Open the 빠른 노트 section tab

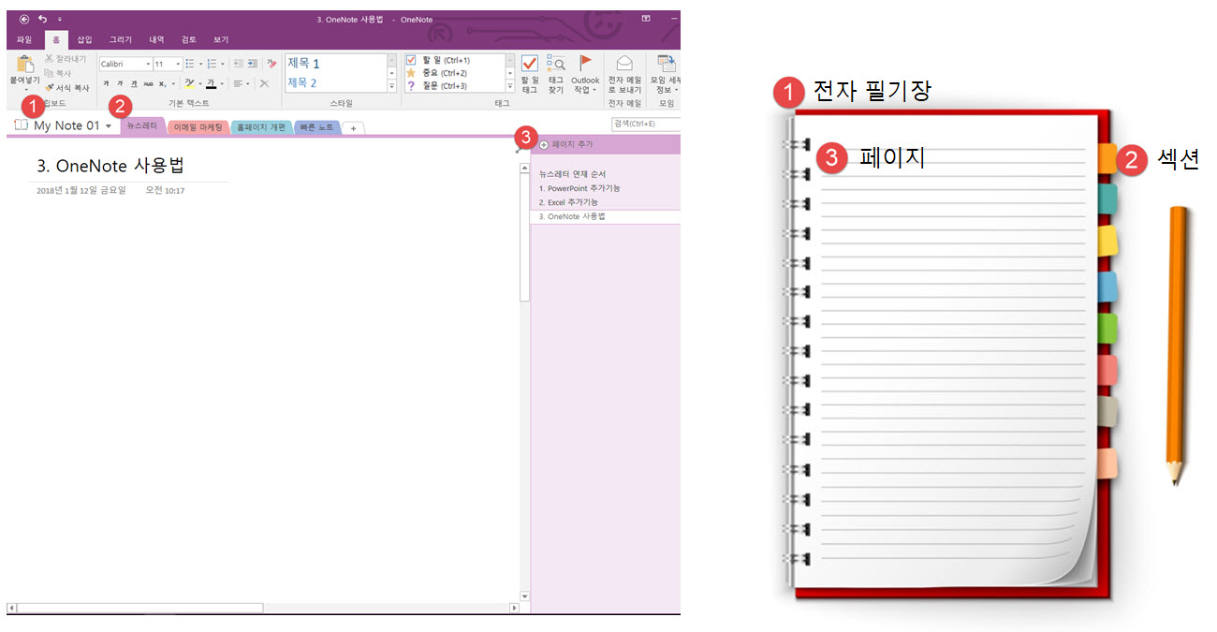(317, 126)
